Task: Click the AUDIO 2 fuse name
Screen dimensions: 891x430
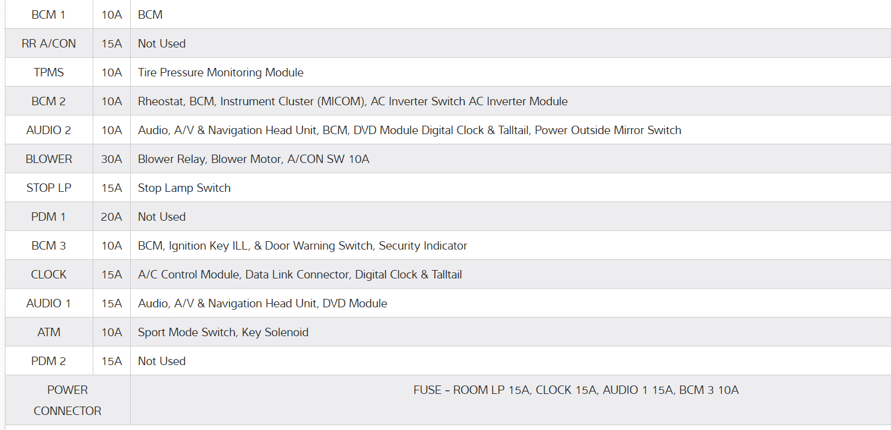Action: (49, 130)
